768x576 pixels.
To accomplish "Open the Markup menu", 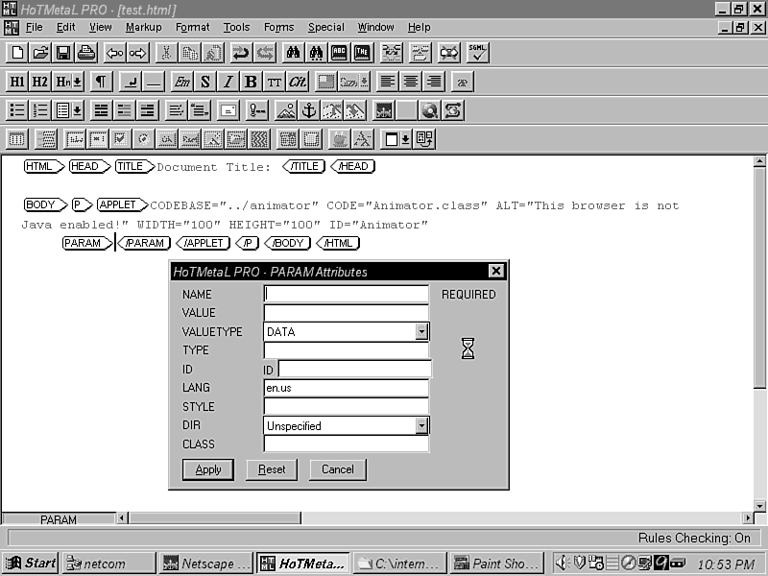I will click(x=143, y=28).
